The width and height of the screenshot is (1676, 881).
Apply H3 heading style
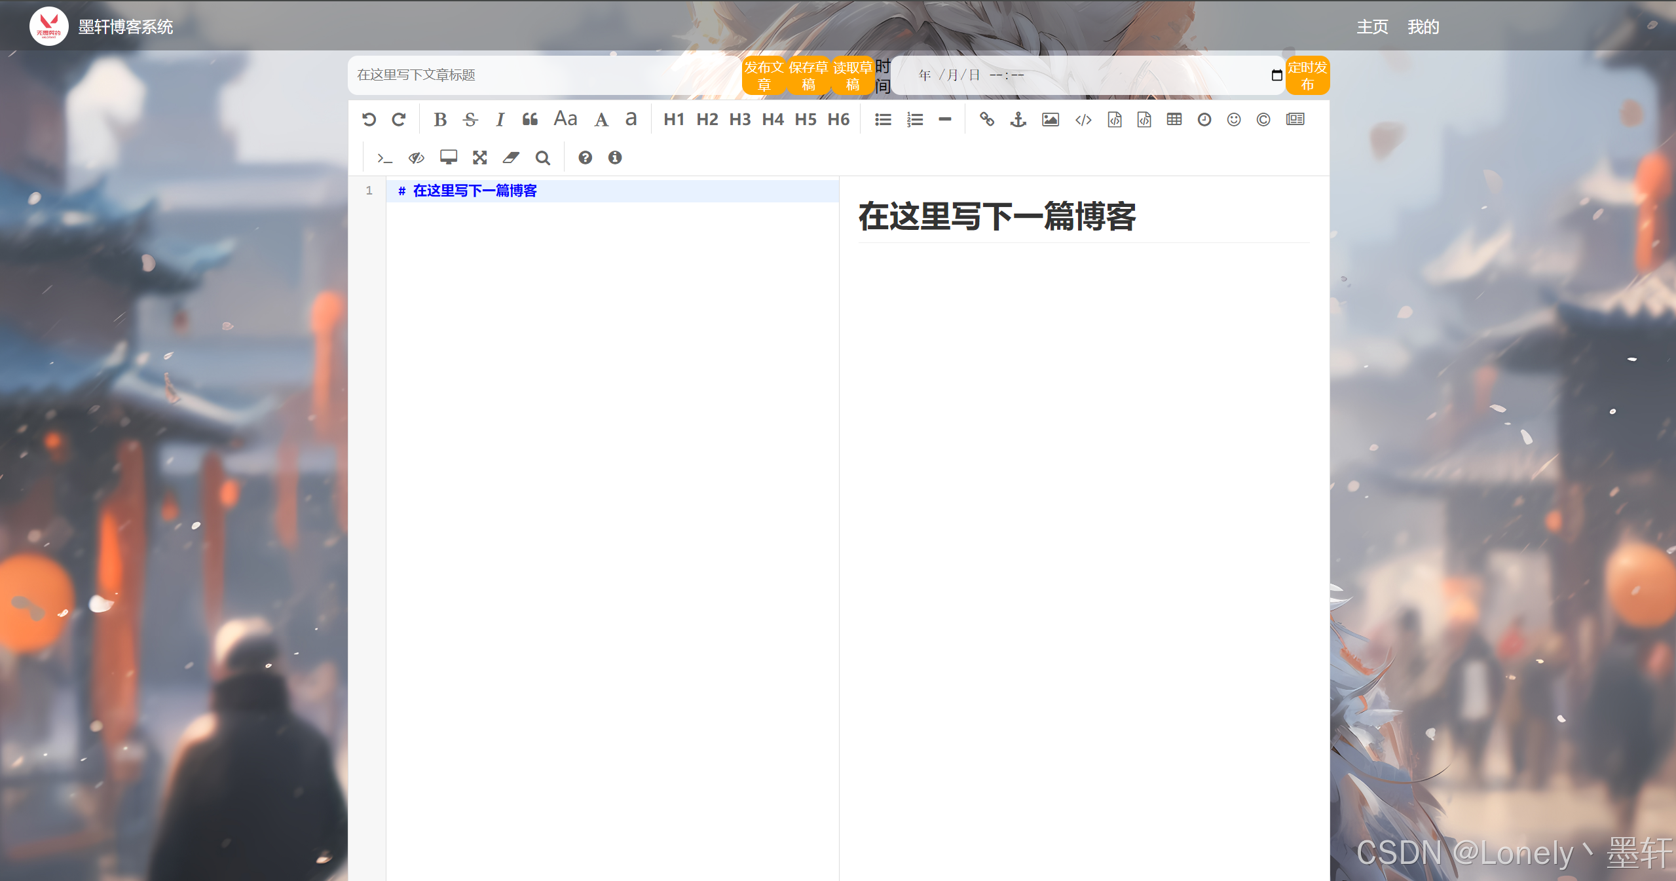[x=739, y=119]
